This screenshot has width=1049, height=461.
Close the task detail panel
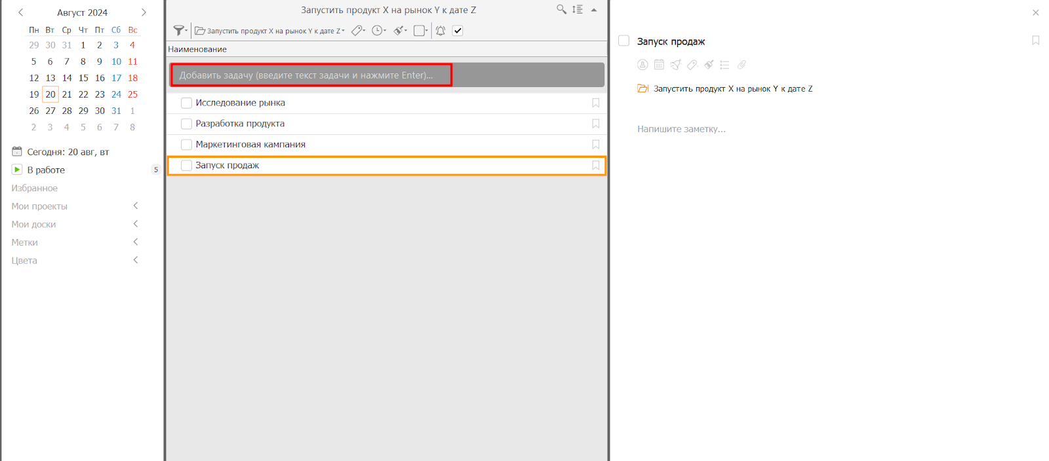click(1036, 12)
